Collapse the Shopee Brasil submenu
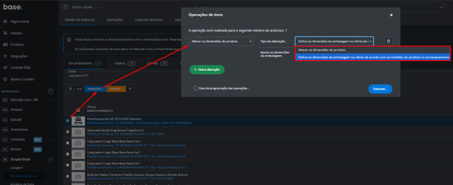The width and height of the screenshot is (453, 185). 50,159
